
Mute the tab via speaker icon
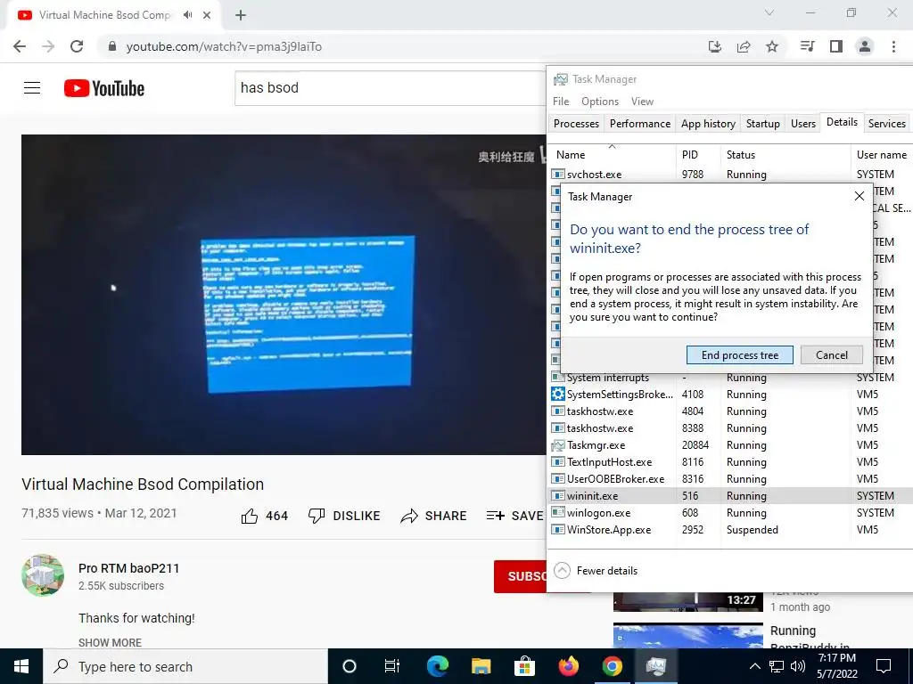(187, 15)
